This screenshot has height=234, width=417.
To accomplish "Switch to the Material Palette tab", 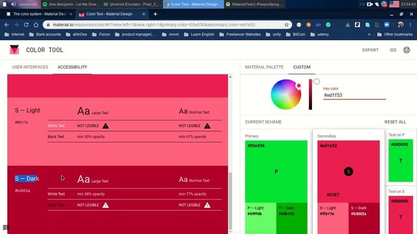I will tap(264, 67).
